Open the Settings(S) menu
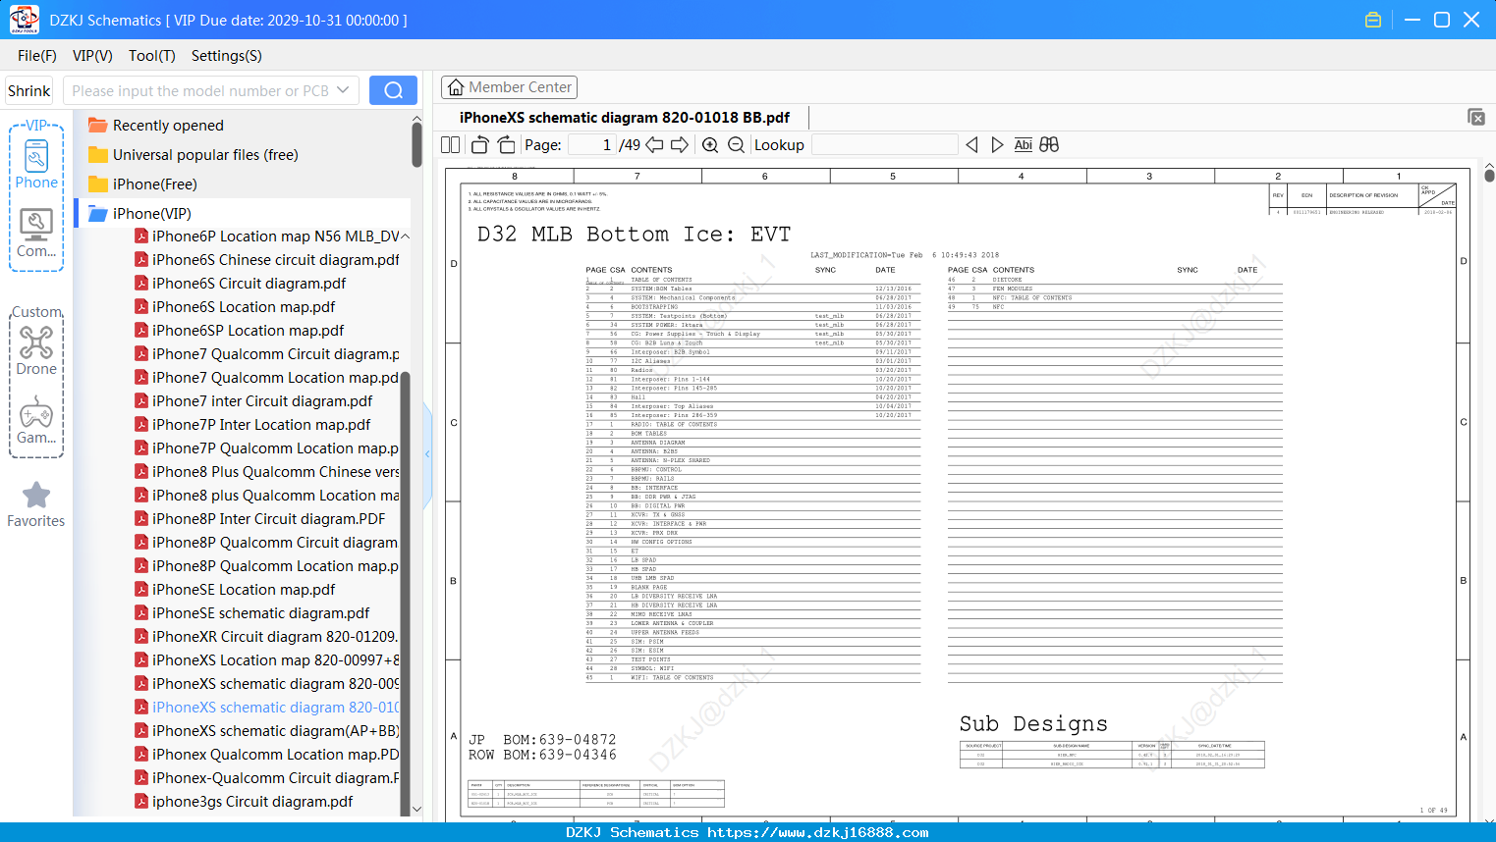This screenshot has width=1496, height=842. click(x=226, y=56)
